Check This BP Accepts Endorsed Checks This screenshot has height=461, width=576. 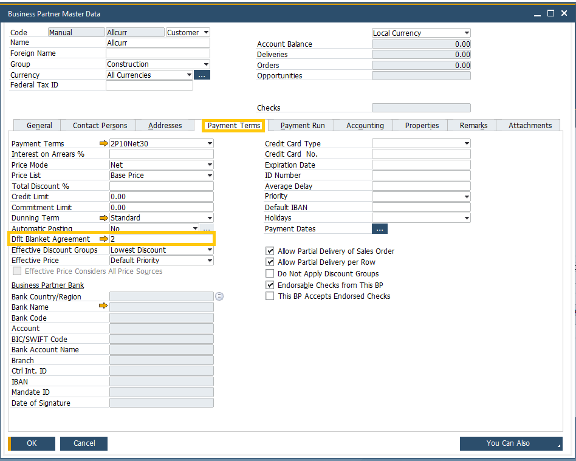pyautogui.click(x=270, y=296)
